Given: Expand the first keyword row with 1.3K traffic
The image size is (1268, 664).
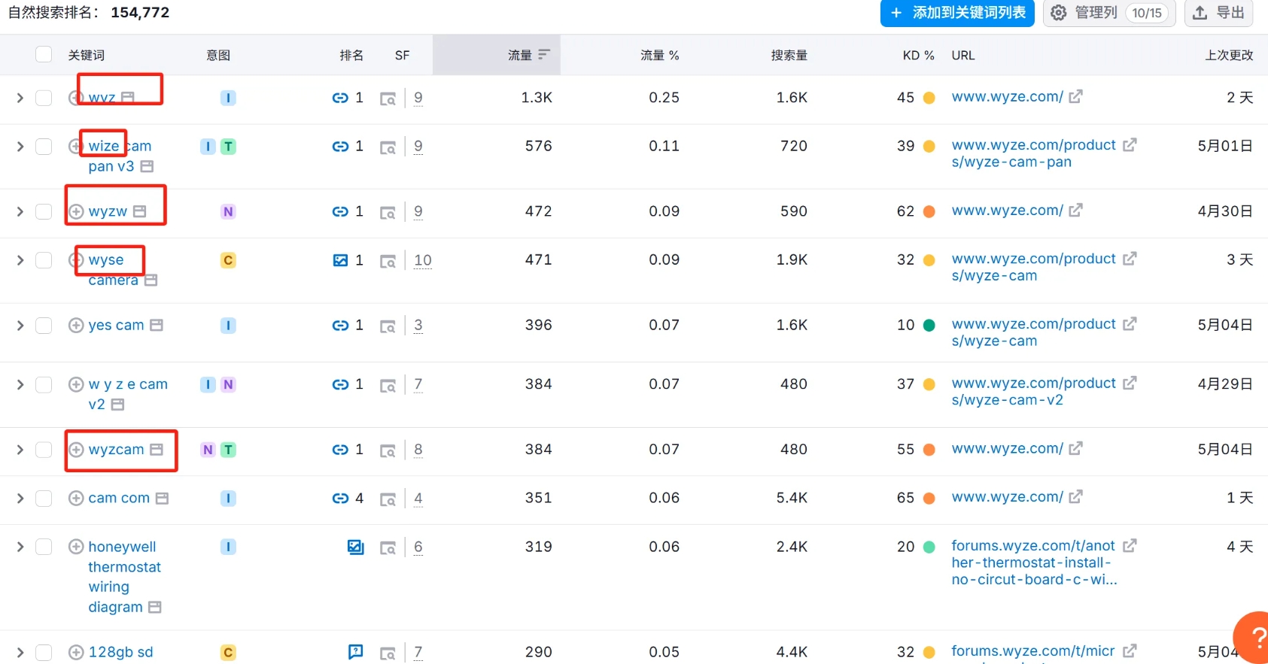Looking at the screenshot, I should coord(20,98).
